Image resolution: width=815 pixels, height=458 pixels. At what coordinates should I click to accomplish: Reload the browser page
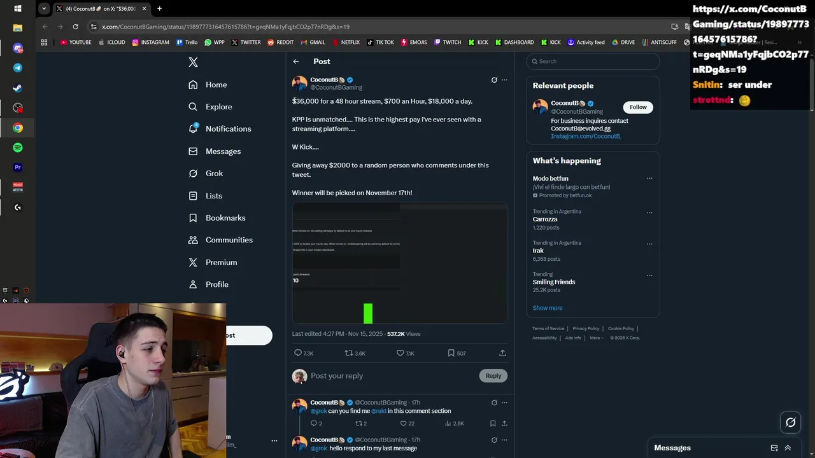point(75,27)
